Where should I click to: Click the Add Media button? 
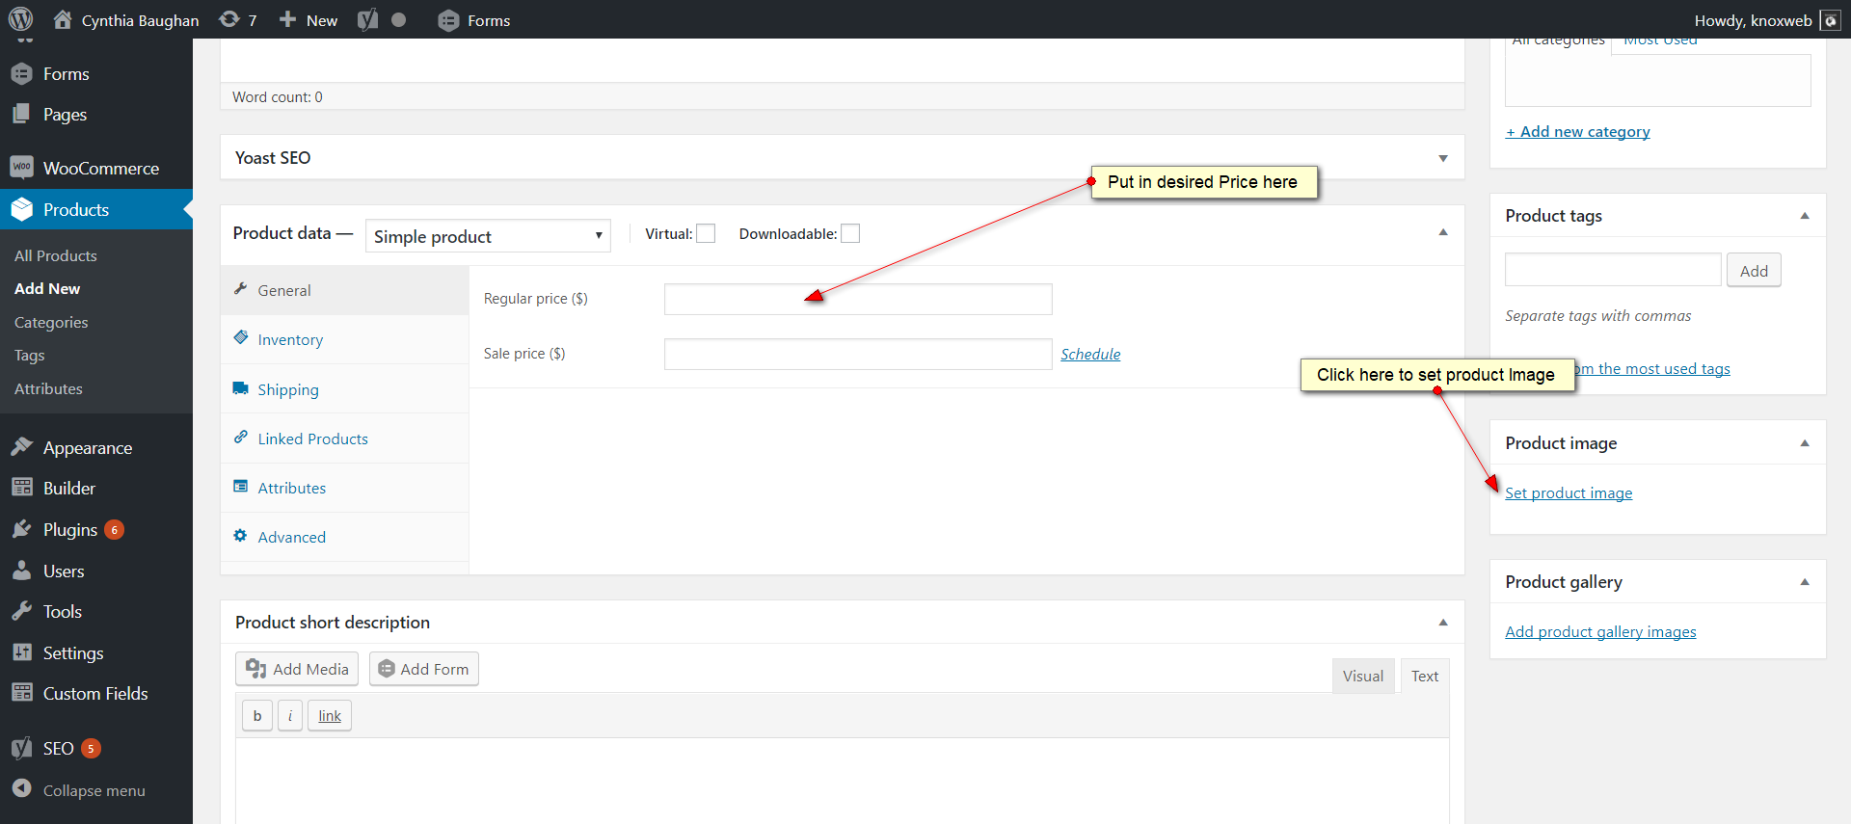pyautogui.click(x=297, y=669)
